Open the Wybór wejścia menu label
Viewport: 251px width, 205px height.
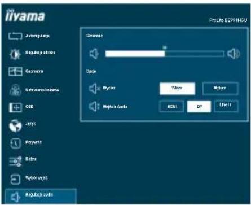tap(37, 178)
